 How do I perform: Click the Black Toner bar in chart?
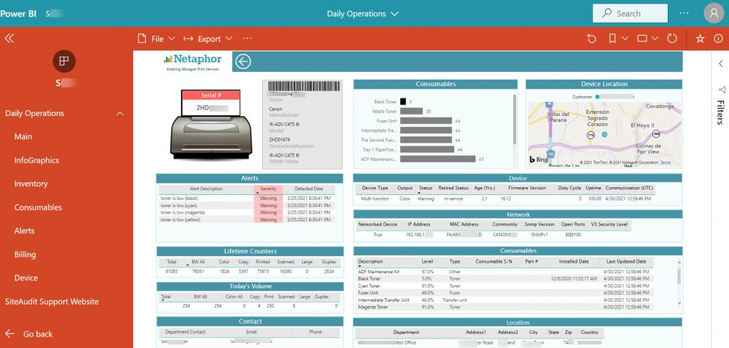(x=403, y=101)
